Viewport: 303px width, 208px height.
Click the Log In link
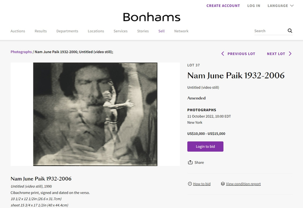tap(254, 6)
